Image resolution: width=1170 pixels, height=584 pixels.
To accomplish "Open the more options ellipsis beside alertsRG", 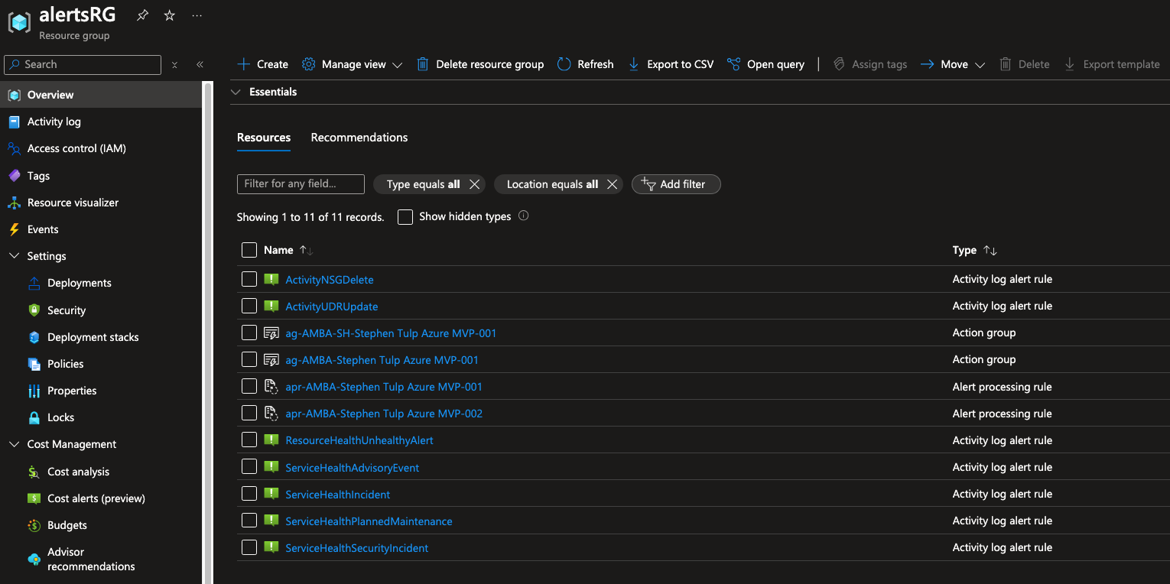I will coord(197,15).
